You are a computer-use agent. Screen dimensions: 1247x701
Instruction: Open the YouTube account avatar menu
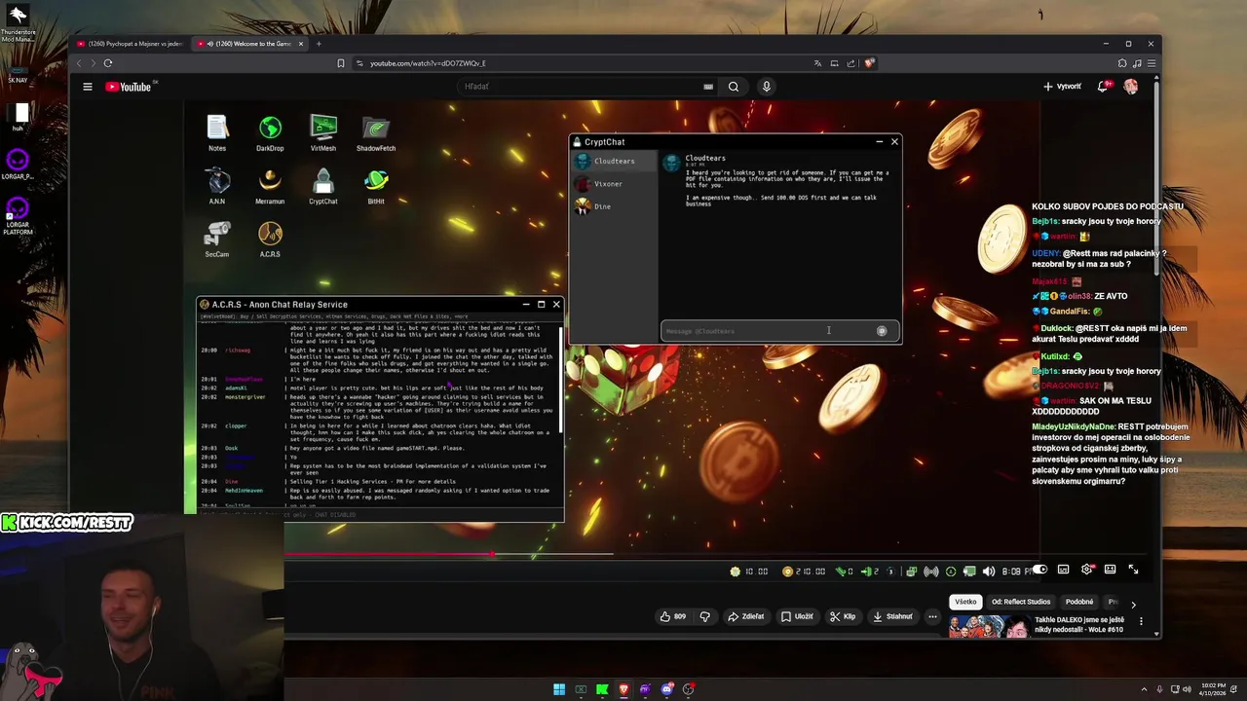coord(1130,87)
